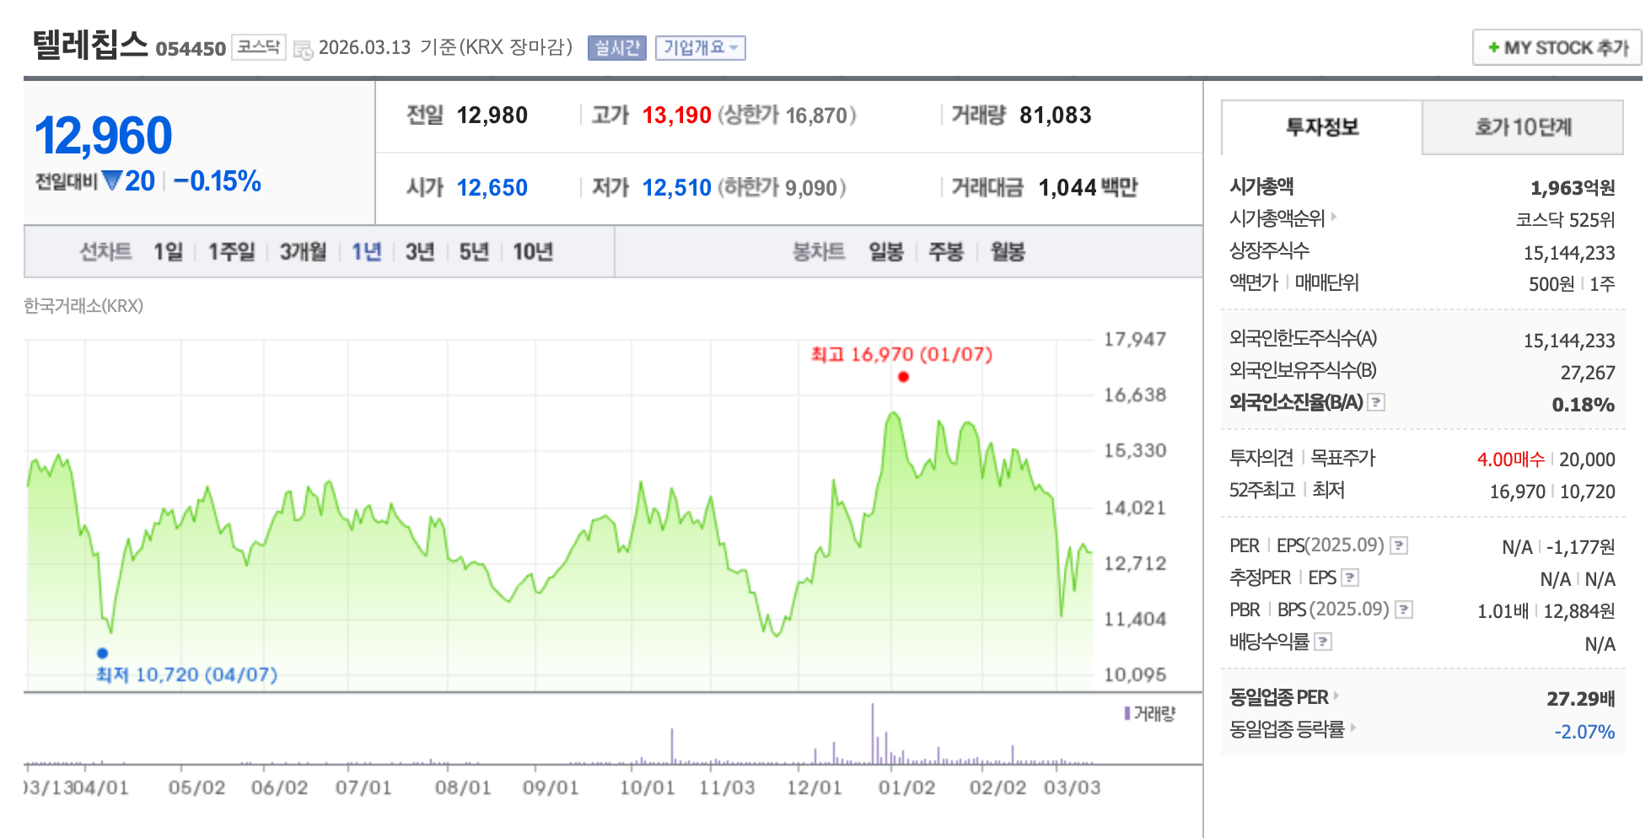Click the red 최고 point on chart
The height and width of the screenshot is (838, 1651).
[x=903, y=377]
